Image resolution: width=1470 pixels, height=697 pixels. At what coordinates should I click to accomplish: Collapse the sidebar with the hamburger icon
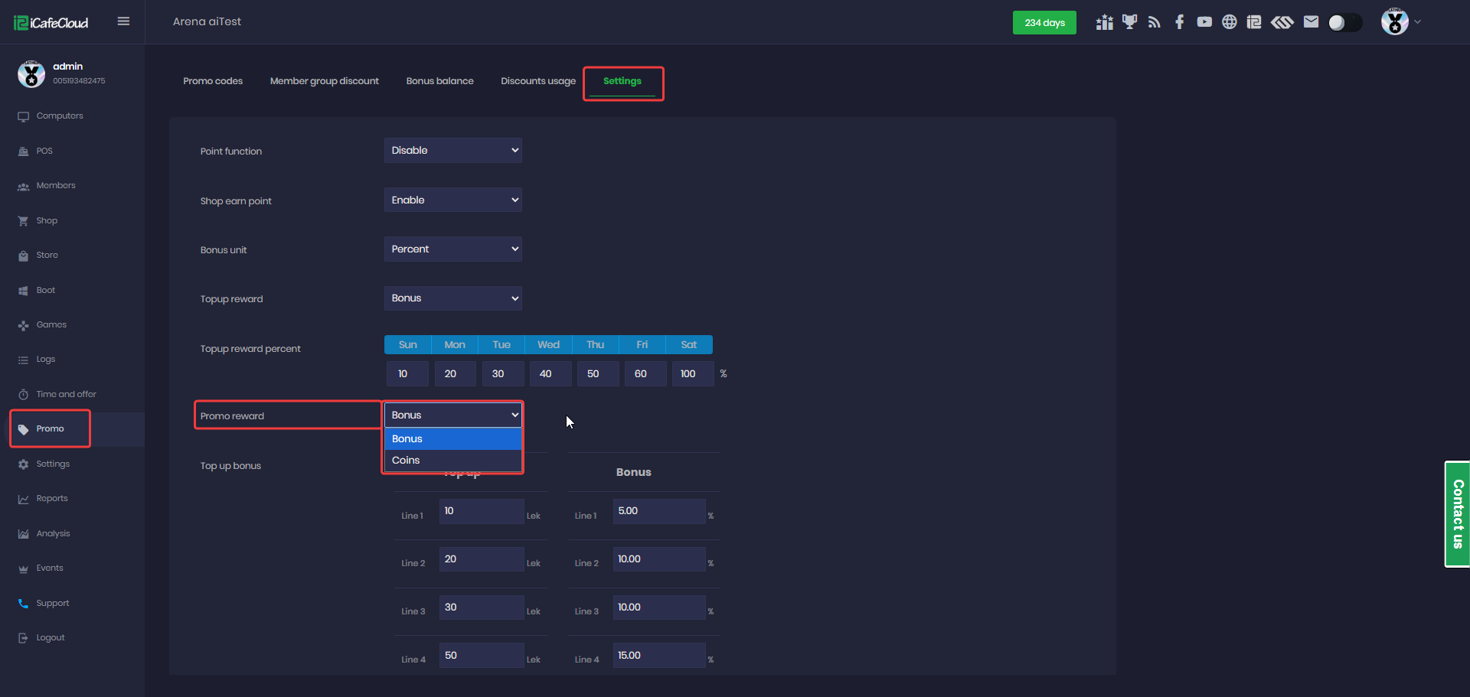tap(123, 21)
